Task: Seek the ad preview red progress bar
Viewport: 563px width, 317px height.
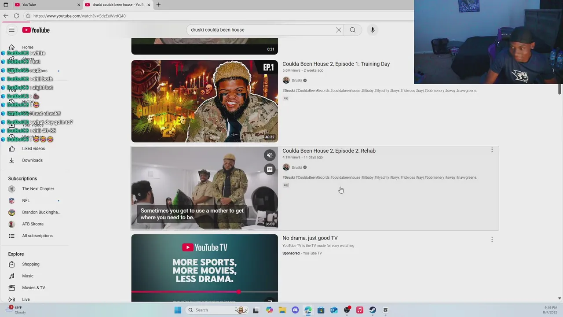Action: 205,292
